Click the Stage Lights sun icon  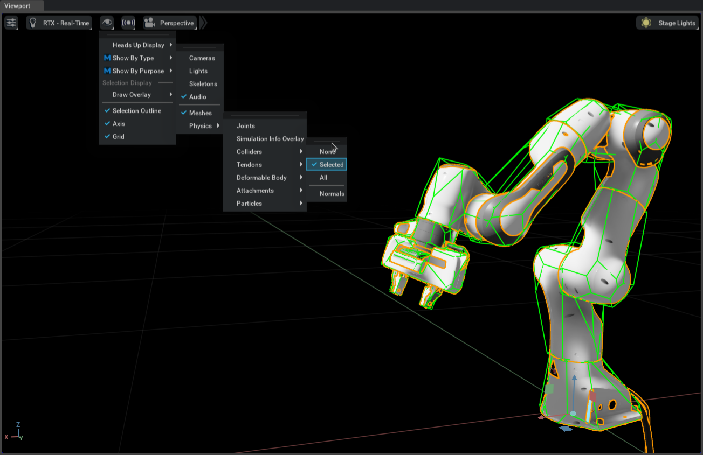click(646, 23)
